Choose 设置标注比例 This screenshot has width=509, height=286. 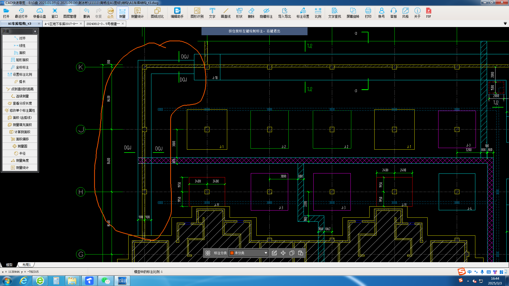tap(20, 74)
